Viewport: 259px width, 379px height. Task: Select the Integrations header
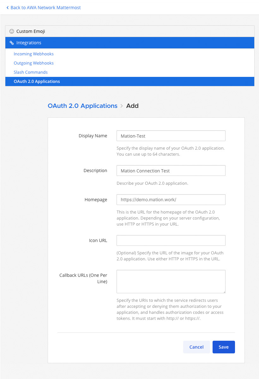(129, 43)
